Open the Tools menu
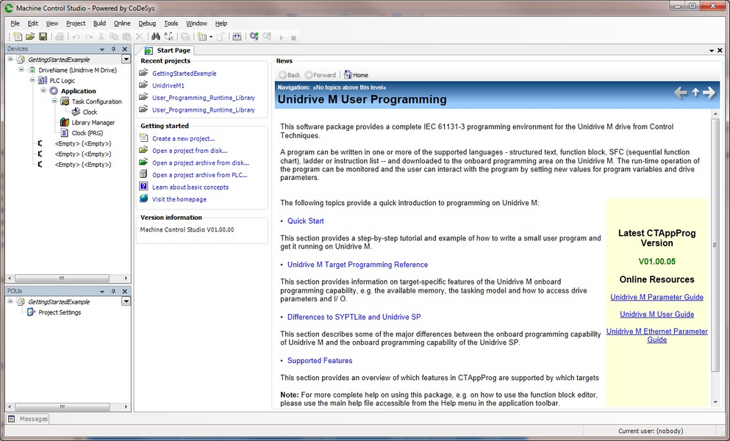The image size is (730, 441). pos(171,24)
